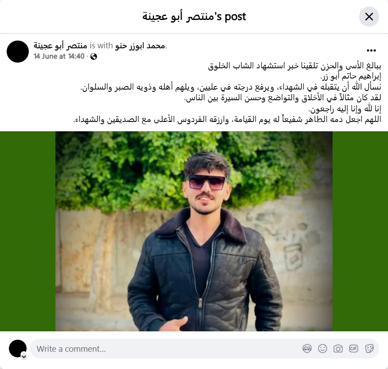Switch commenting profile via avatar arrow
The height and width of the screenshot is (369, 388).
[24, 357]
